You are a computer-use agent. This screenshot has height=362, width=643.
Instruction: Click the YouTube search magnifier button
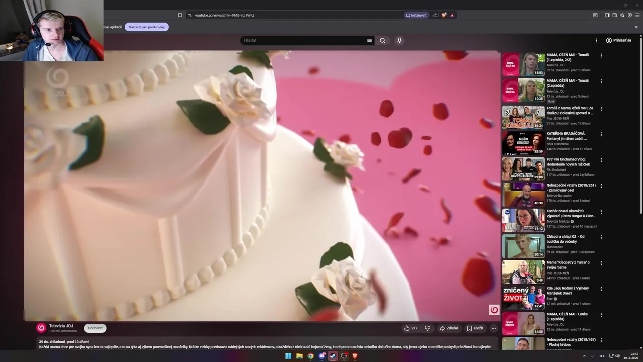pyautogui.click(x=382, y=40)
